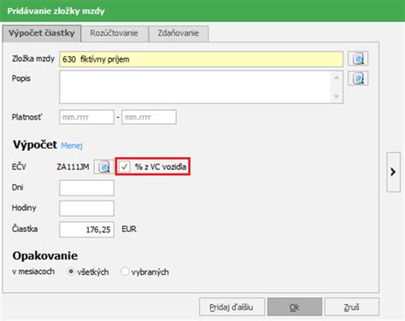Click the 'Menej' link next to Výpočet

coord(72,145)
